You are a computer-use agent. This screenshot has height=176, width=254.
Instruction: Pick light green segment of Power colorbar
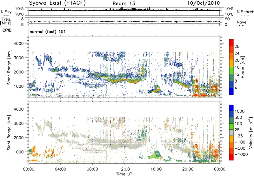(x=231, y=70)
